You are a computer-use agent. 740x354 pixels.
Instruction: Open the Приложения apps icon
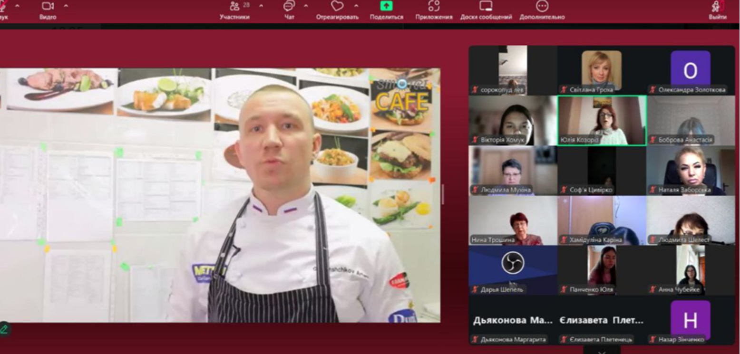click(x=433, y=6)
